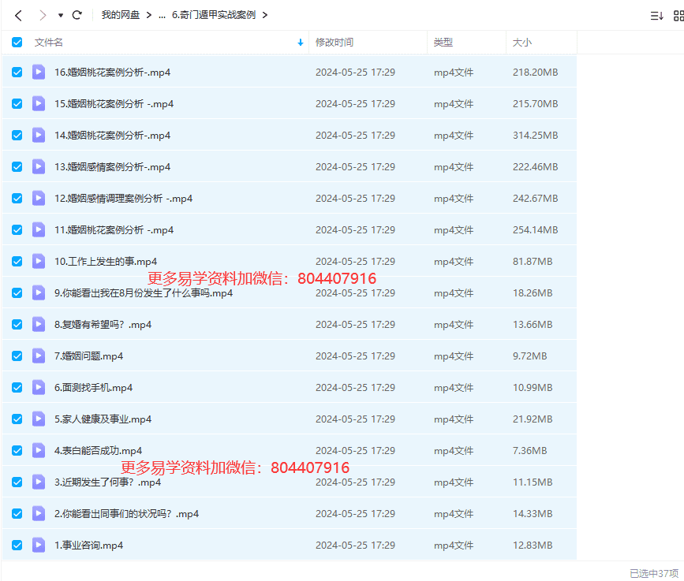Open file 12.婚姻感情调理案例分析 -.mp4

click(x=123, y=198)
